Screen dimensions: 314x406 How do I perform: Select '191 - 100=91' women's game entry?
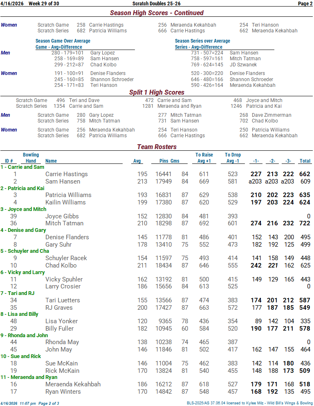[x=69, y=73]
